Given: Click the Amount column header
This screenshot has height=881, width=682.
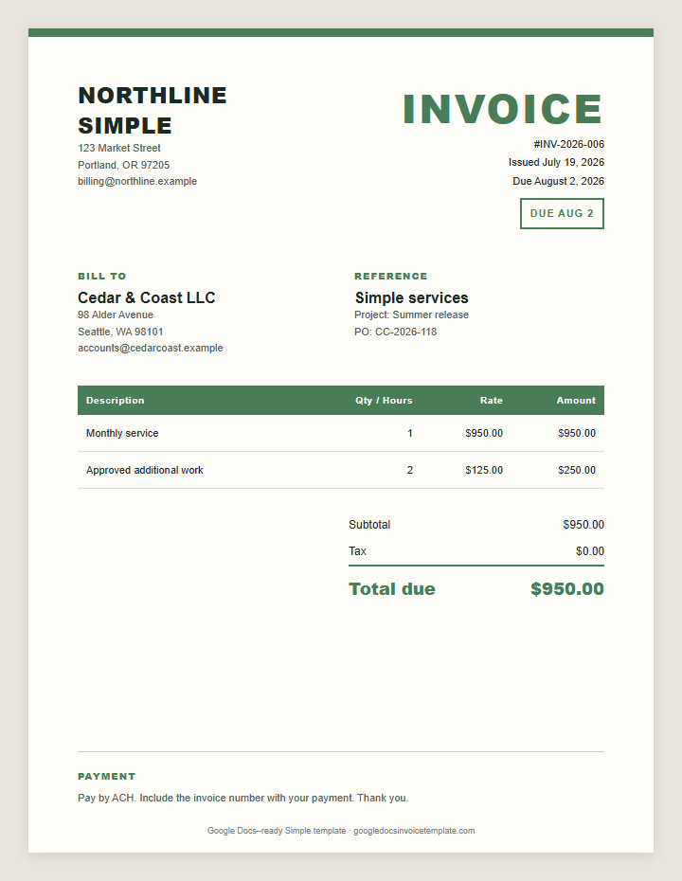Looking at the screenshot, I should pos(576,400).
